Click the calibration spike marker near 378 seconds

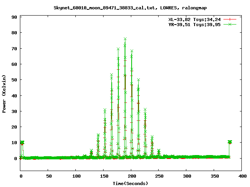pyautogui.click(x=230, y=142)
